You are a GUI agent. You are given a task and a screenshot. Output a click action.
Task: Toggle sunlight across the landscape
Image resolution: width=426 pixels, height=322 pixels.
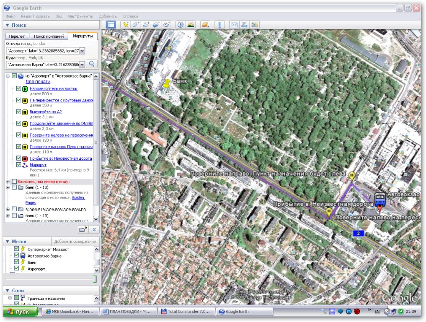[x=191, y=25]
